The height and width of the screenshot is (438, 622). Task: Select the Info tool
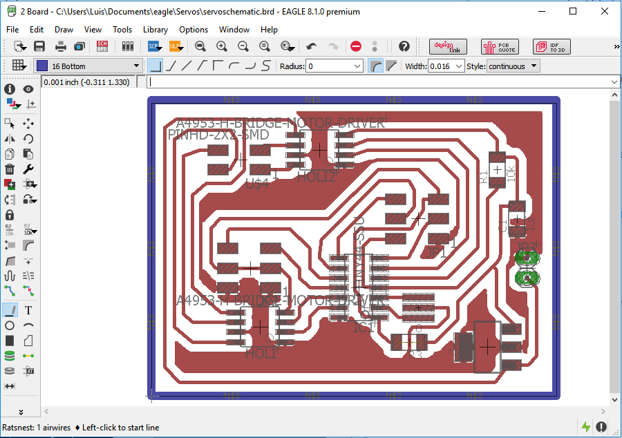pos(10,89)
